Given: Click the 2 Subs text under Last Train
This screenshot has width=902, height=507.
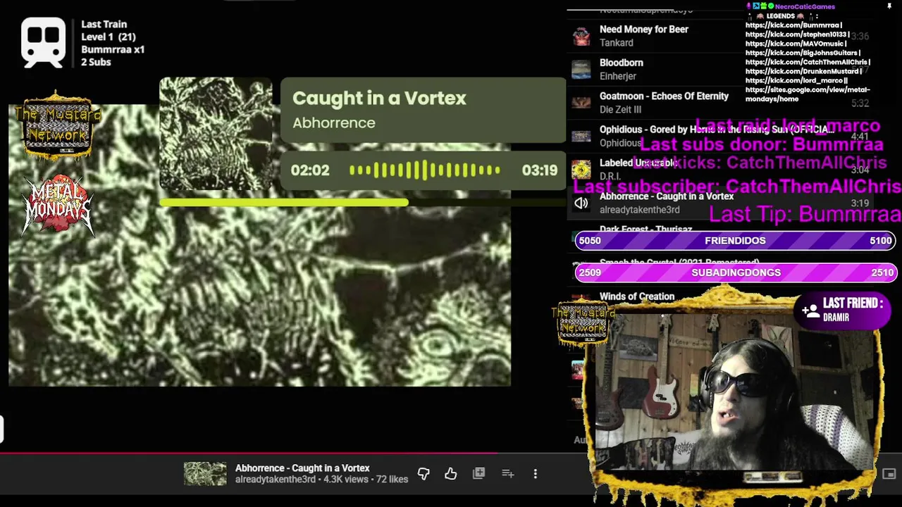Looking at the screenshot, I should coord(96,62).
